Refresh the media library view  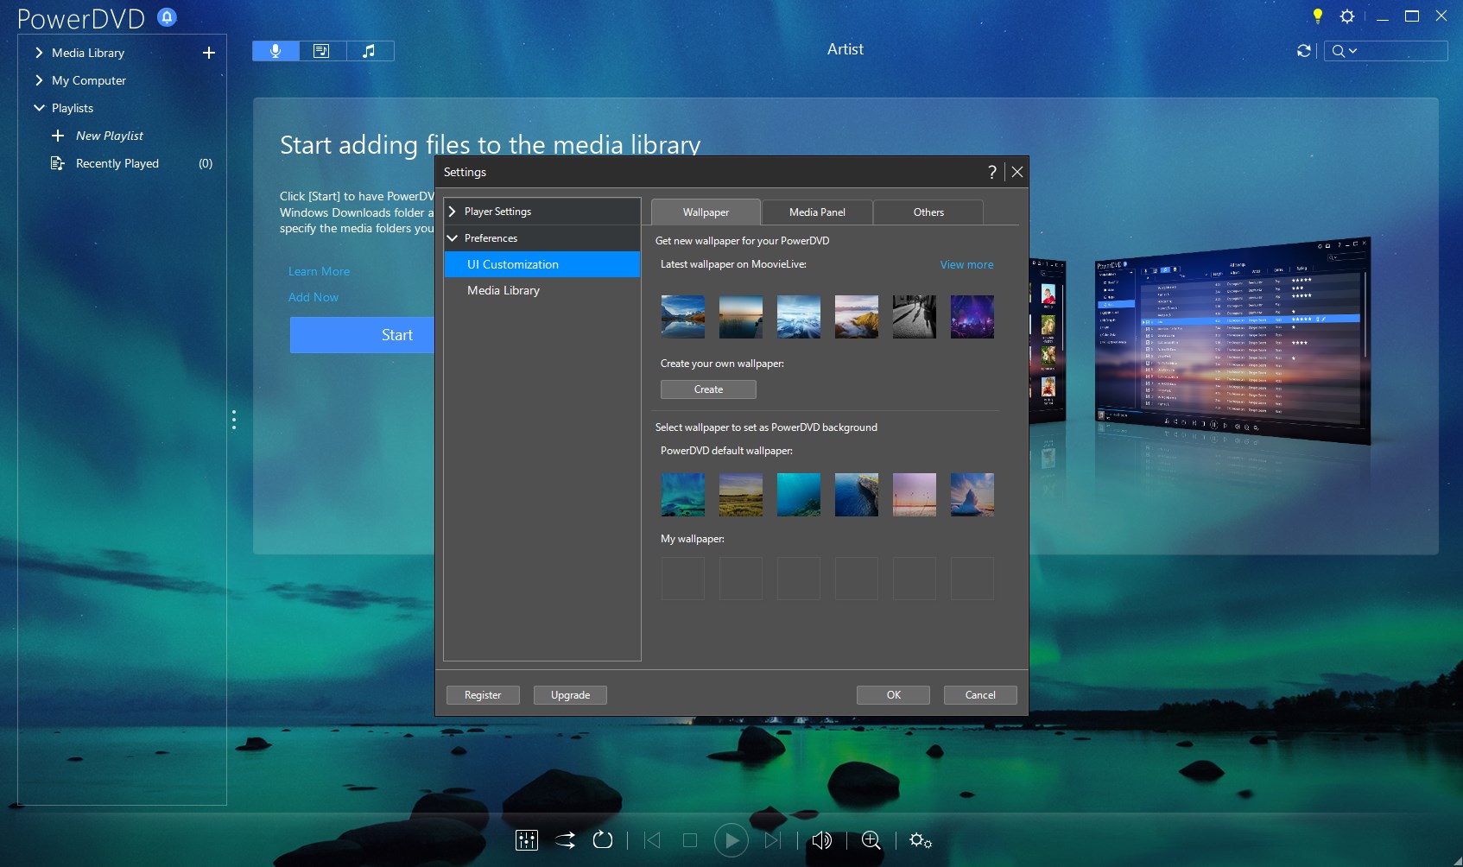1304,51
